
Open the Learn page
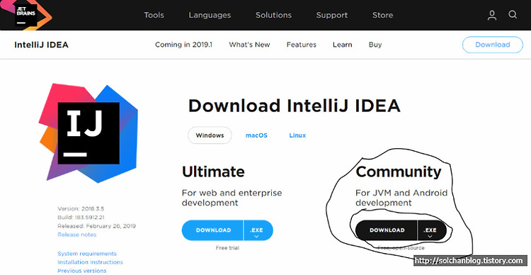pyautogui.click(x=343, y=45)
